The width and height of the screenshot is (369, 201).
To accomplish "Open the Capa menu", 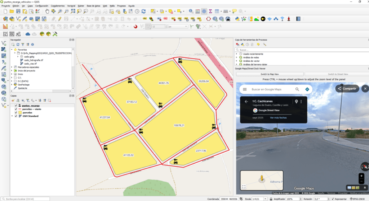I will [30, 6].
